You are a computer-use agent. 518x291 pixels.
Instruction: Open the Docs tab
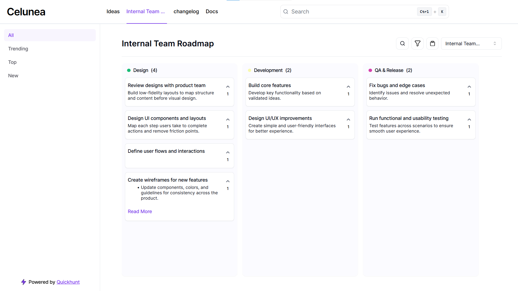pos(212,12)
